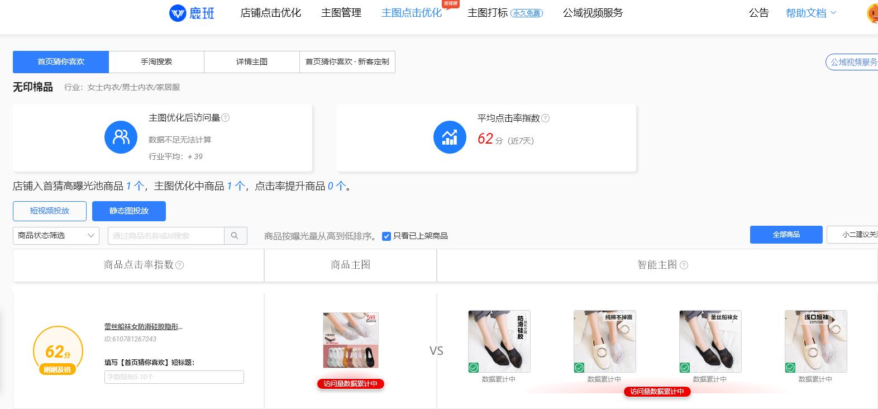Switch to 详情主图 tab
Screen dimensions: 878x409
(252, 61)
